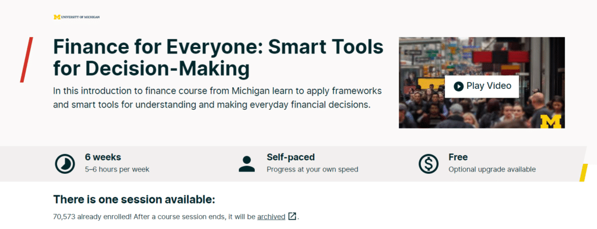Open the archived link
This screenshot has width=597, height=229.
pyautogui.click(x=271, y=217)
